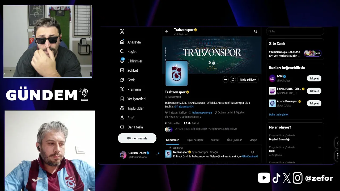Open Eleni trend options dots

tap(320, 147)
